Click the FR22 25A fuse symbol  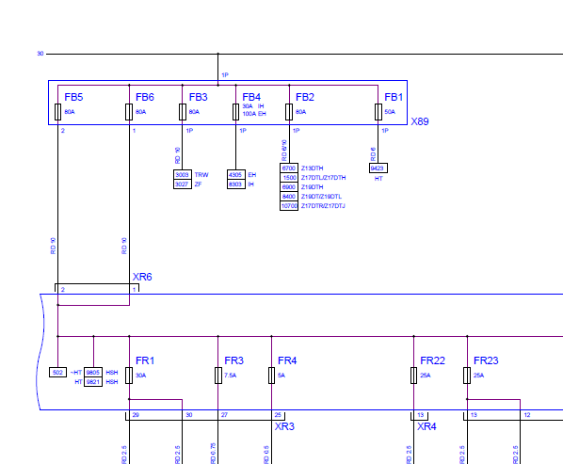coord(413,376)
